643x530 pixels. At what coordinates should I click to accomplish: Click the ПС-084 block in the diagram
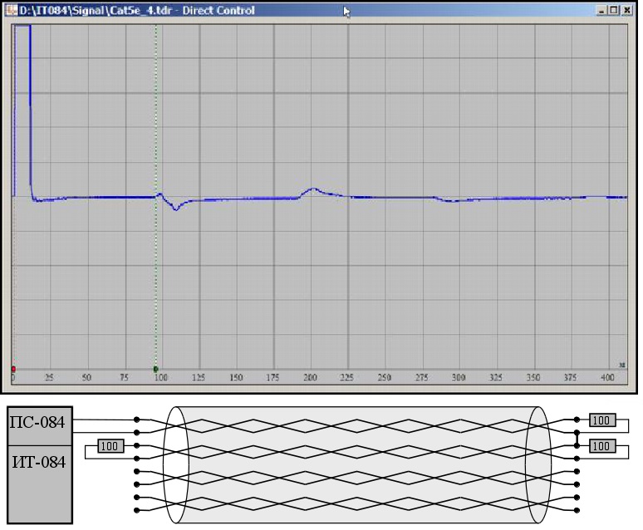click(40, 426)
